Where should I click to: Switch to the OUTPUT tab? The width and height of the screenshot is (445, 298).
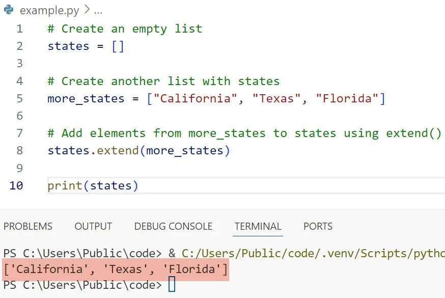(93, 226)
